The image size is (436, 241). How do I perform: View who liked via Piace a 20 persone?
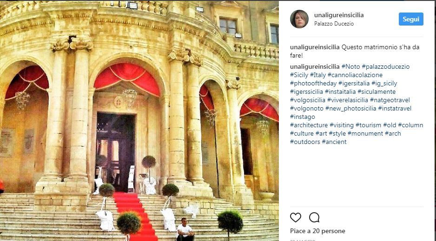coord(317,231)
